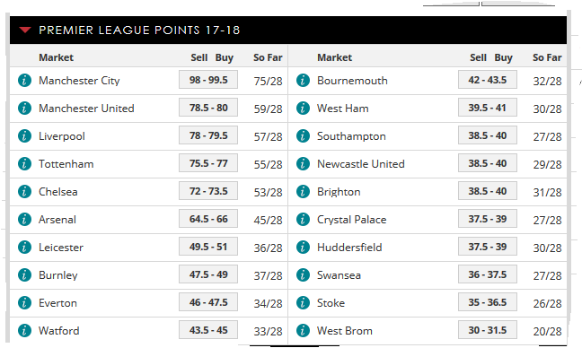Open the Crystal Palace market name
The width and height of the screenshot is (582, 348).
[351, 220]
